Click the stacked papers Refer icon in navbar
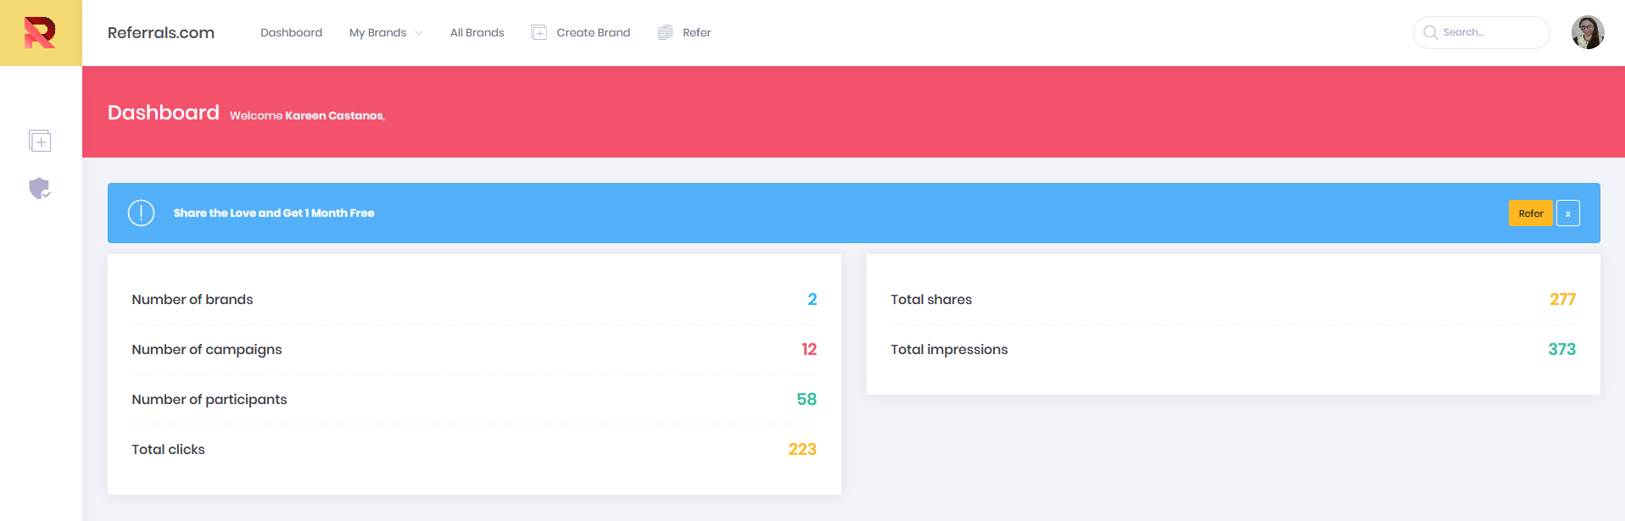 tap(665, 32)
